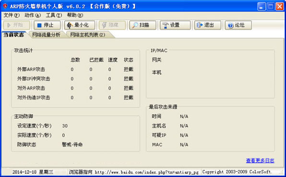This screenshot has width=286, height=177.
Task: Open the 动作(A) menu
Action: [x=33, y=15]
